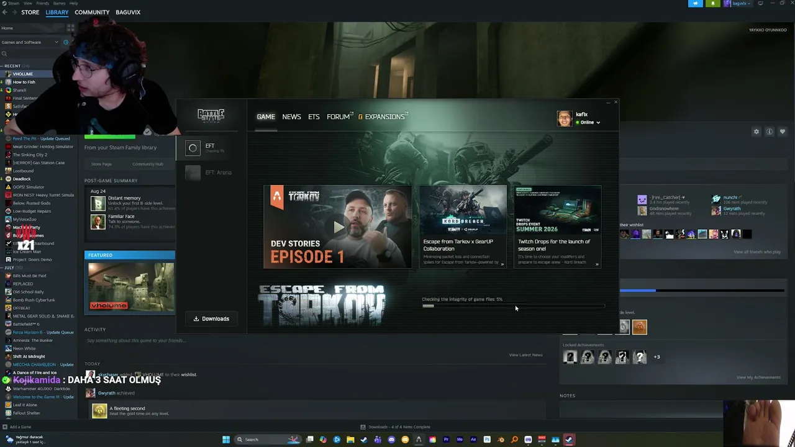Toggle the recent-activity clock filter in the Steam library
795x447 pixels.
coord(66,42)
